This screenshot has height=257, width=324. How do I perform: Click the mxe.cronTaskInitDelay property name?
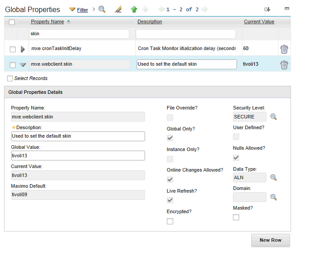click(x=56, y=48)
